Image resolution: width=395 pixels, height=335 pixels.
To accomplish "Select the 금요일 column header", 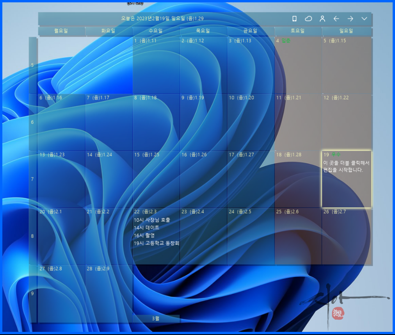I will 251,31.
